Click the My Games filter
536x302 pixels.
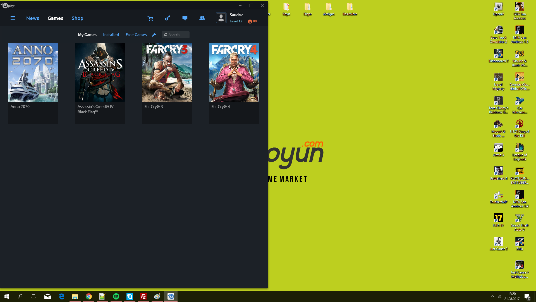click(x=87, y=35)
